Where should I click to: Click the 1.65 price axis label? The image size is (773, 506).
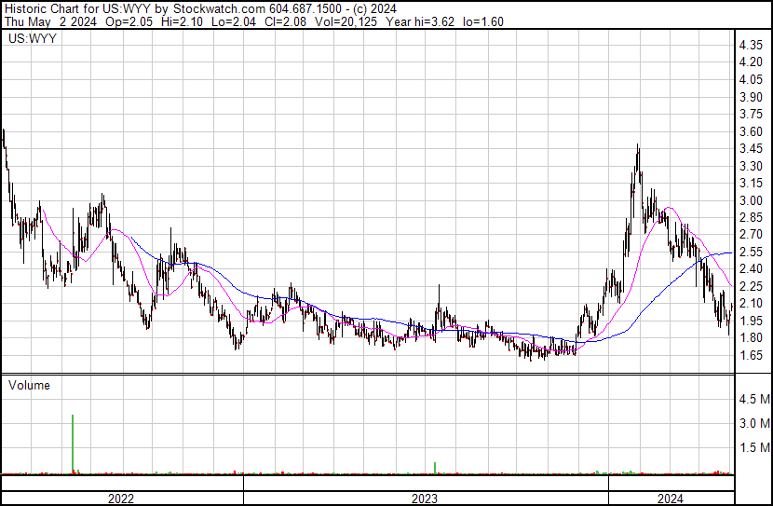(751, 356)
